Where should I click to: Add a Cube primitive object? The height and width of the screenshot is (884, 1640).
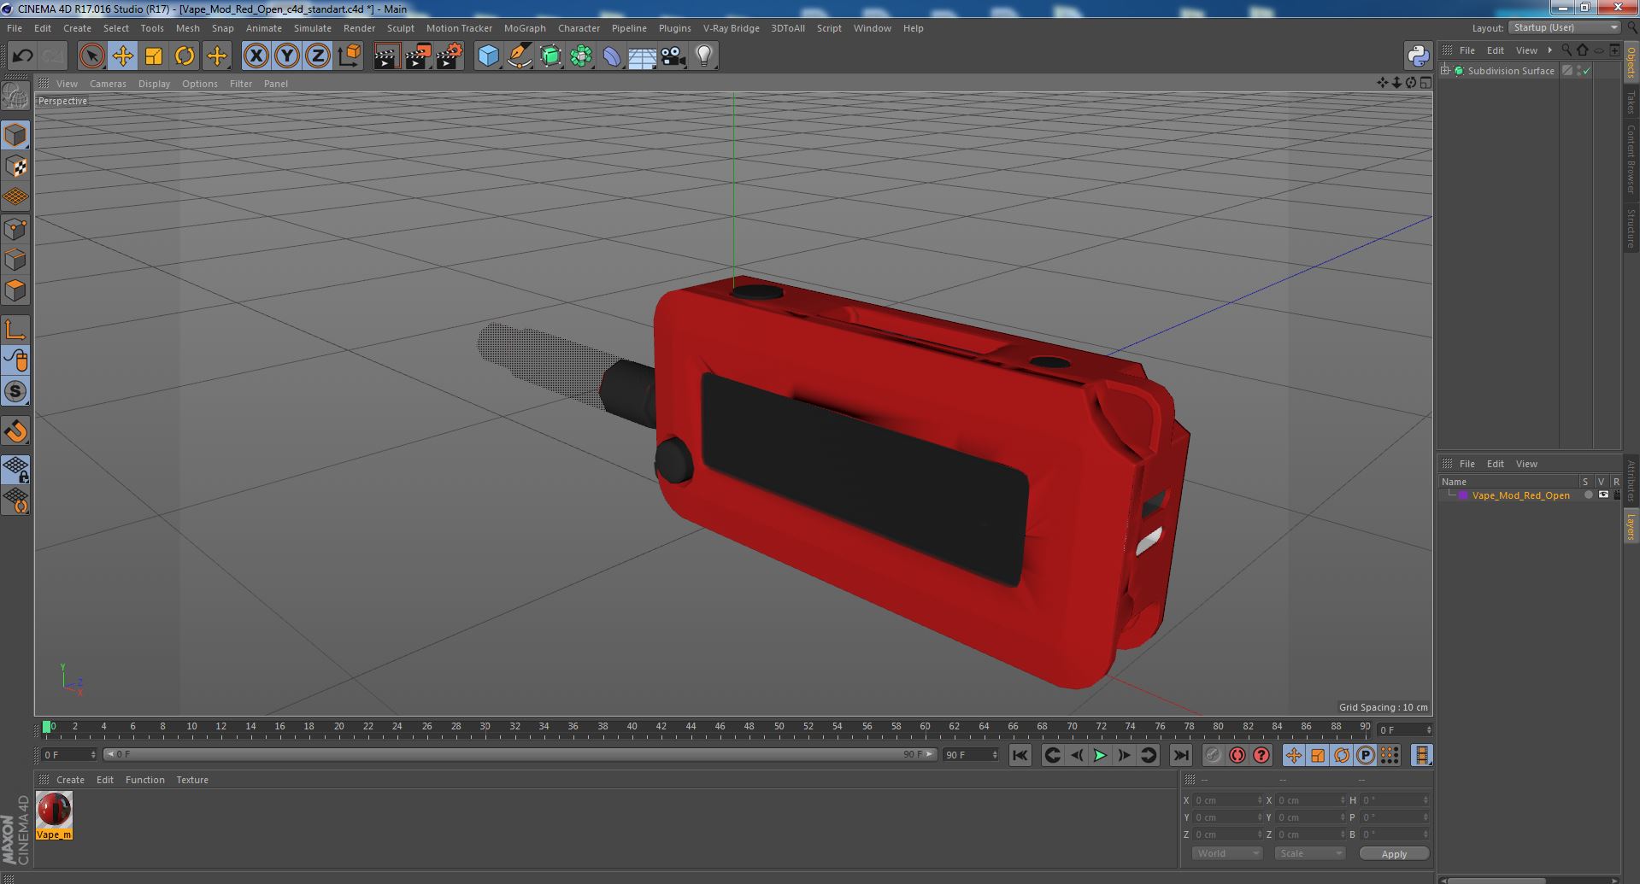point(488,56)
